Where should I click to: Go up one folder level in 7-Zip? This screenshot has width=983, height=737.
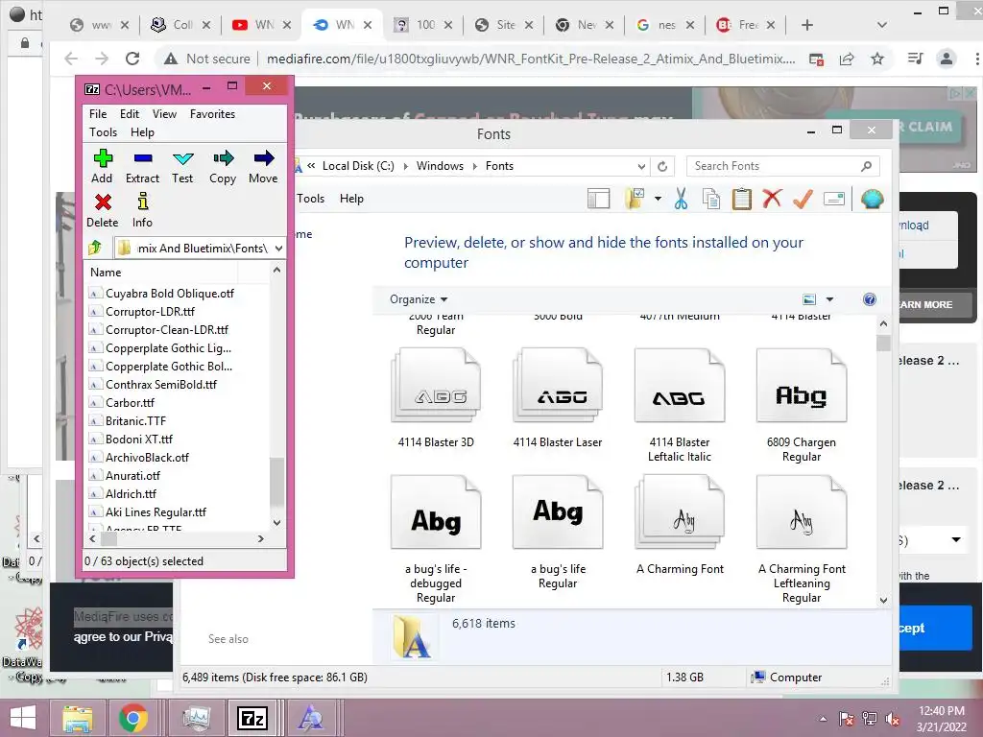[95, 249]
